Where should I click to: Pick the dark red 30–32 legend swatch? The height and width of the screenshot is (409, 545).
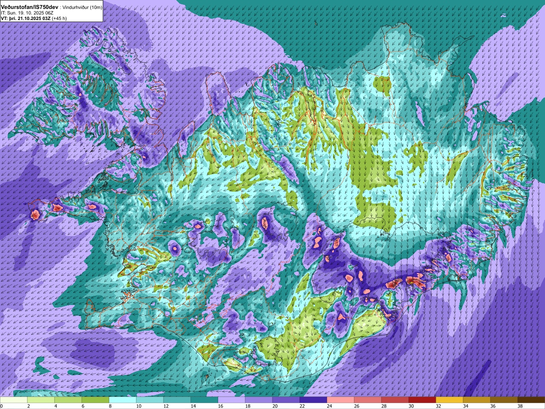tap(422, 400)
